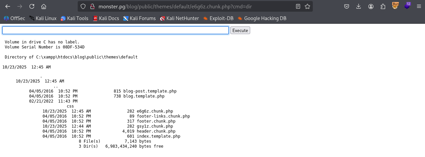425x157 pixels.
Task: Go back to the previous page
Action: [x=8, y=6]
